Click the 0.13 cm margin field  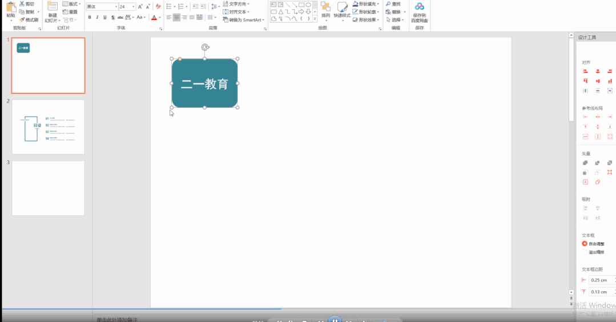click(602, 292)
